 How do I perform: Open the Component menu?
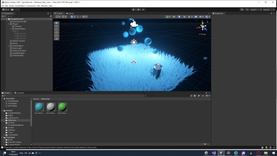pos(31,6)
